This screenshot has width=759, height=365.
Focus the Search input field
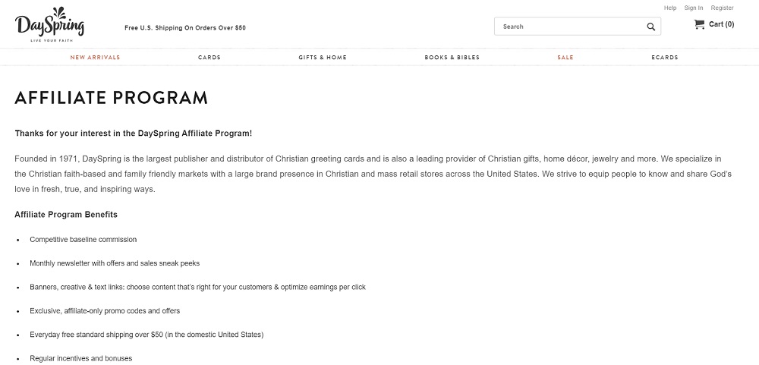click(x=569, y=27)
